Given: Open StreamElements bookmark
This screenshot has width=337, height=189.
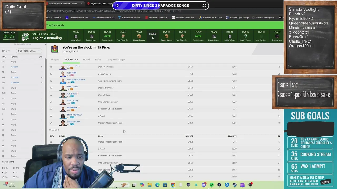Looking at the screenshot, I should 78,18.
